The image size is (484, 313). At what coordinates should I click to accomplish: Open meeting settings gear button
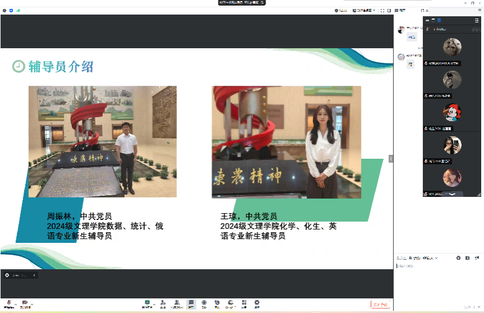[257, 304]
